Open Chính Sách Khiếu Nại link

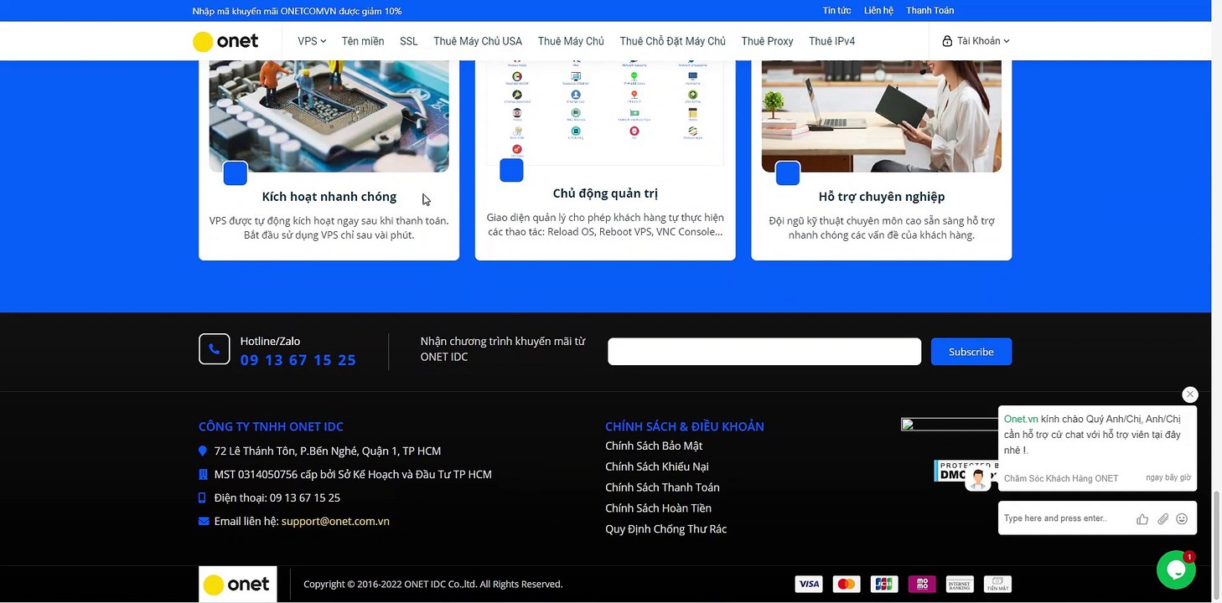[x=657, y=466]
